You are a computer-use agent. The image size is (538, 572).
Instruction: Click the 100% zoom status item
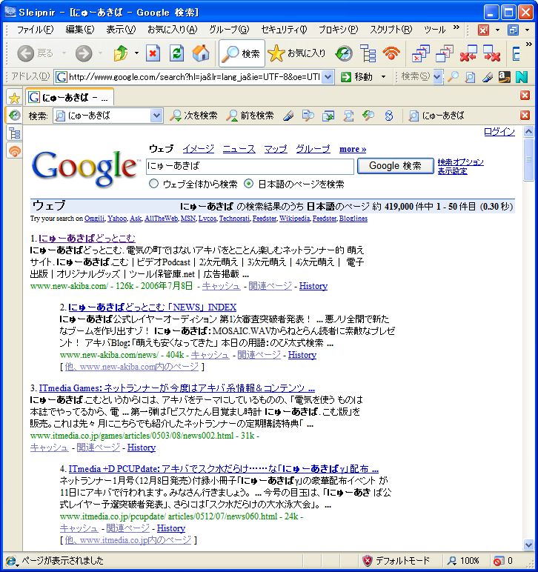pos(463,560)
